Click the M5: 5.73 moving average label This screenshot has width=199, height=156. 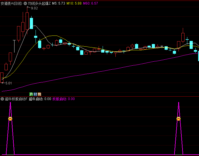(59, 3)
